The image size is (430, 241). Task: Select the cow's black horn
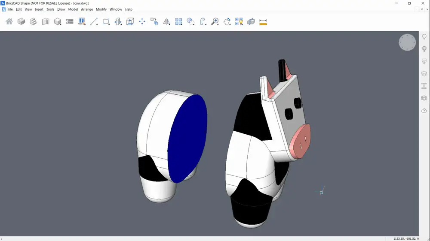pos(282,70)
